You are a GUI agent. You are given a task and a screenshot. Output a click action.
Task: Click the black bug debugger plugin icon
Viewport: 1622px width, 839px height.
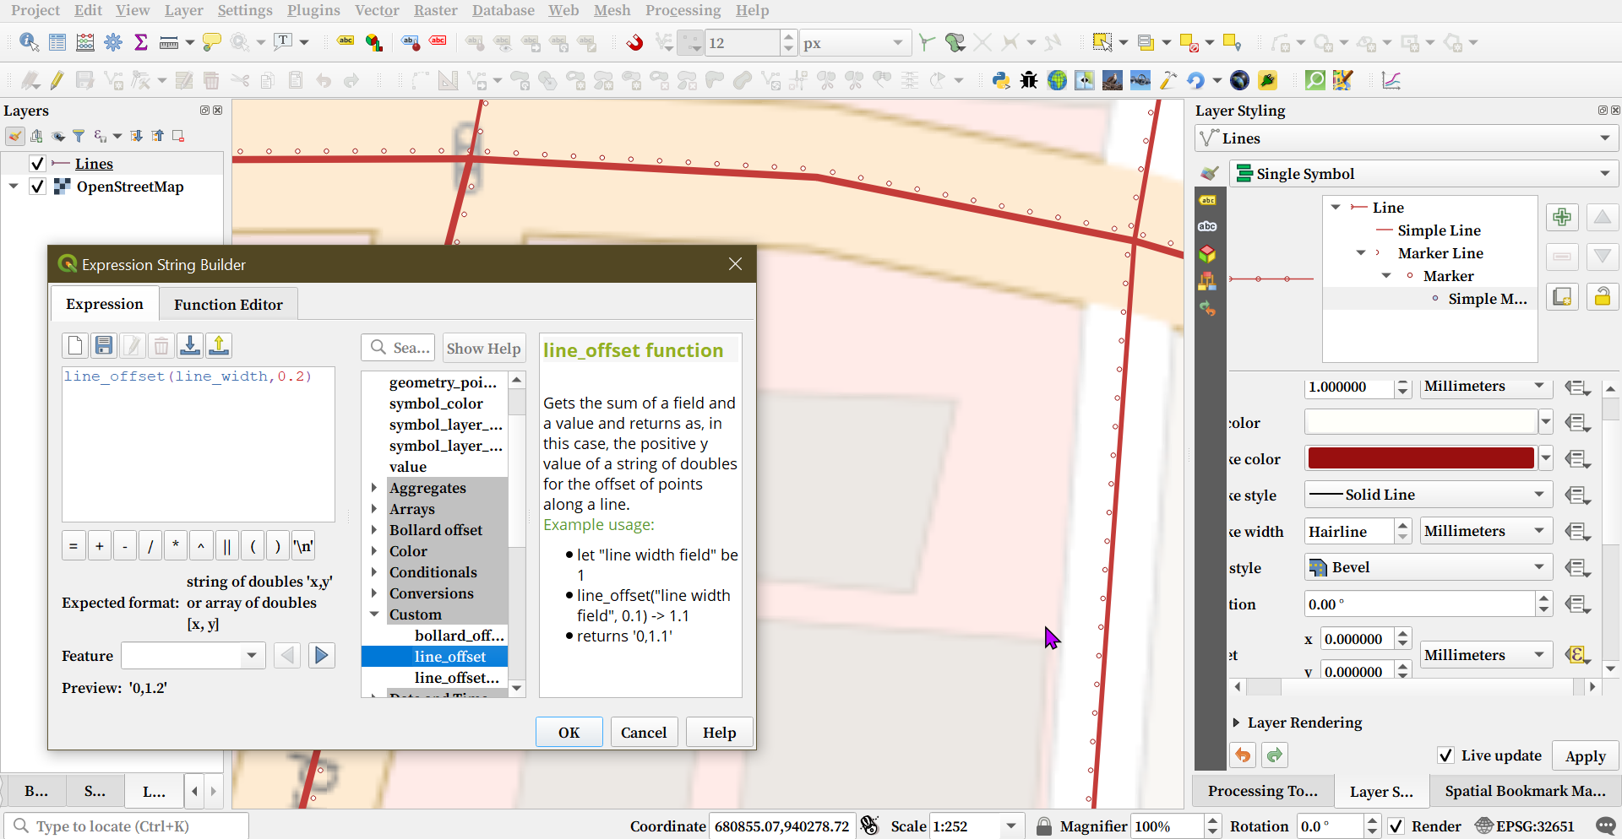pos(1029,80)
